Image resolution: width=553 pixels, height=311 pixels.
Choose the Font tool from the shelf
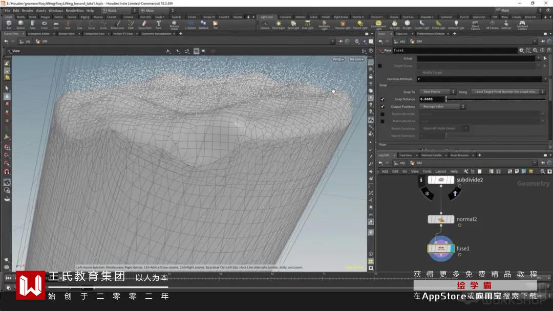point(159,24)
